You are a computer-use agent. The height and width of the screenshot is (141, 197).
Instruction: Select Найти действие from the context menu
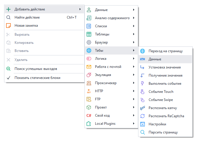(27, 17)
